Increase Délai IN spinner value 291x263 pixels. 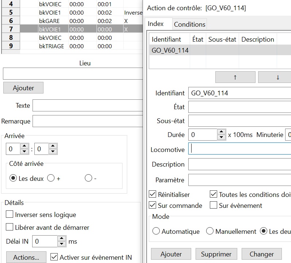pyautogui.click(x=62, y=239)
